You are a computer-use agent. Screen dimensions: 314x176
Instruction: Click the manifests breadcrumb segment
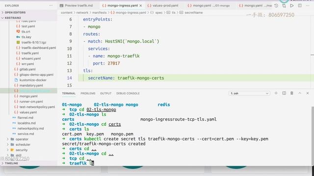click(99, 12)
